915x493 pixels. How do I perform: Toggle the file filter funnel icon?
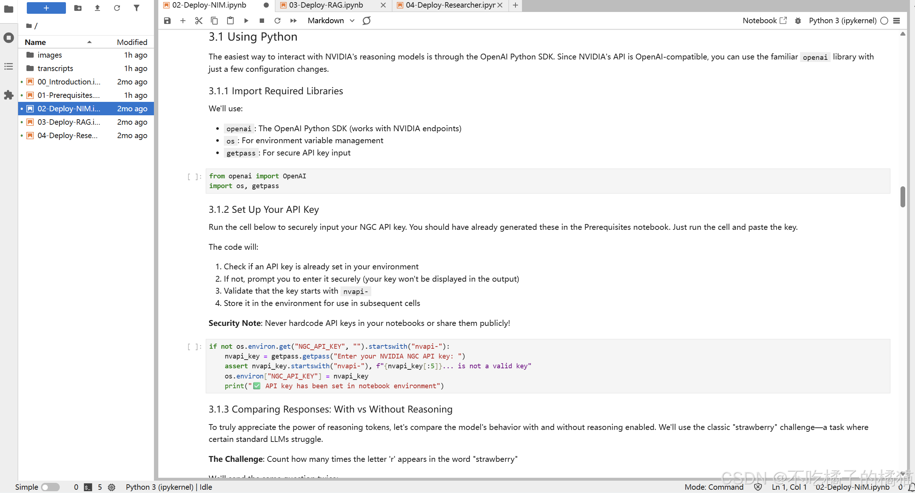[136, 8]
